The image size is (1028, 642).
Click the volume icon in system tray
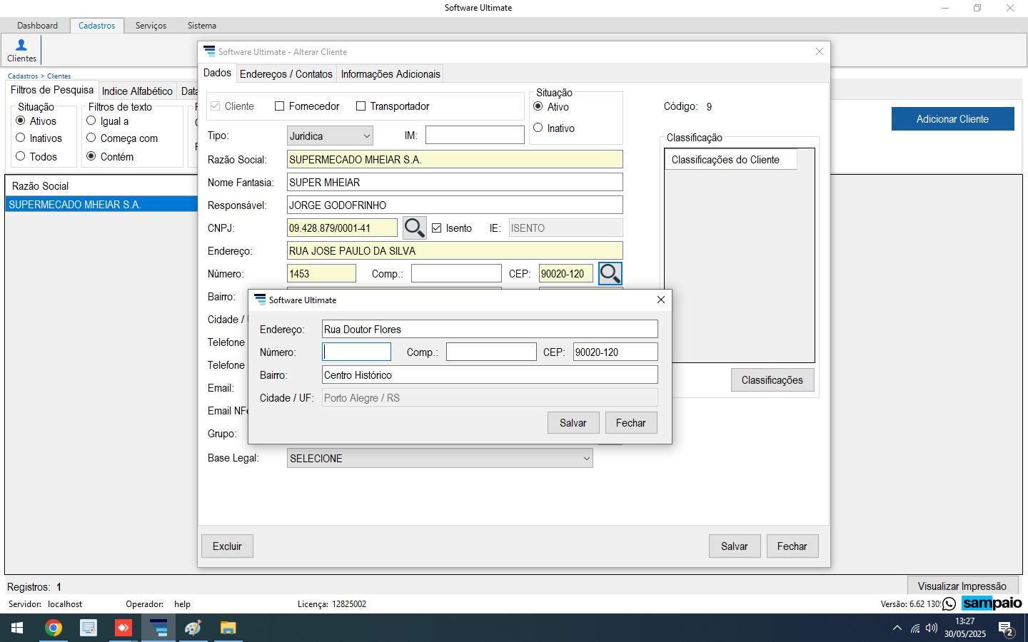(932, 628)
